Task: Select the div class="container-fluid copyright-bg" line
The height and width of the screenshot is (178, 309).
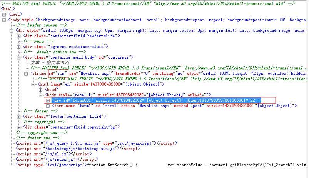Action: (x=72, y=127)
